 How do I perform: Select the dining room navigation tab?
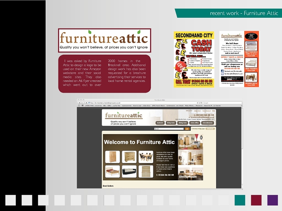point(182,123)
